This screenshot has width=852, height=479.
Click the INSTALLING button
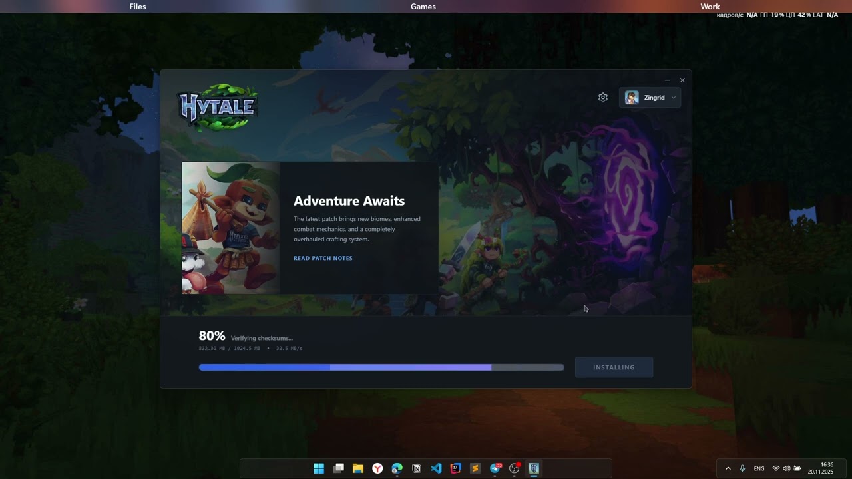[614, 367]
